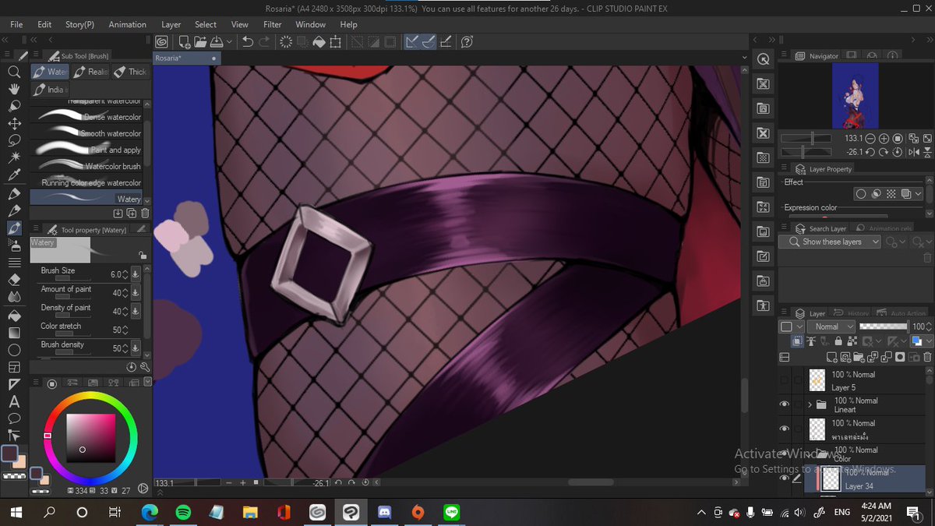Viewport: 935px width, 526px height.
Task: Choose the Smooth watercolor brush
Action: pyautogui.click(x=87, y=133)
